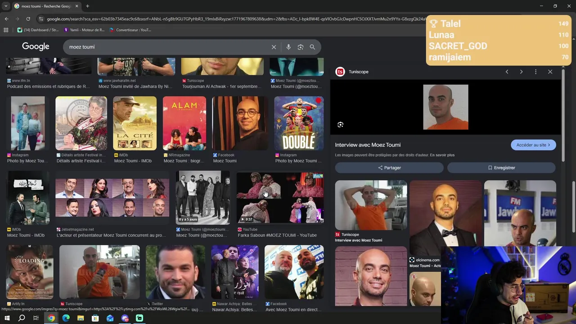Open a new tab with the plus icon

[87, 6]
